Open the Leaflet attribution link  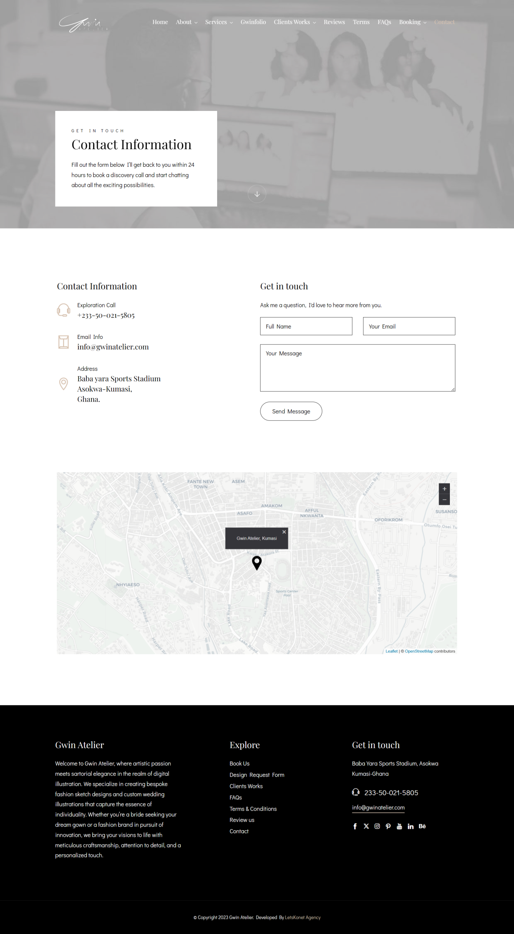coord(392,651)
